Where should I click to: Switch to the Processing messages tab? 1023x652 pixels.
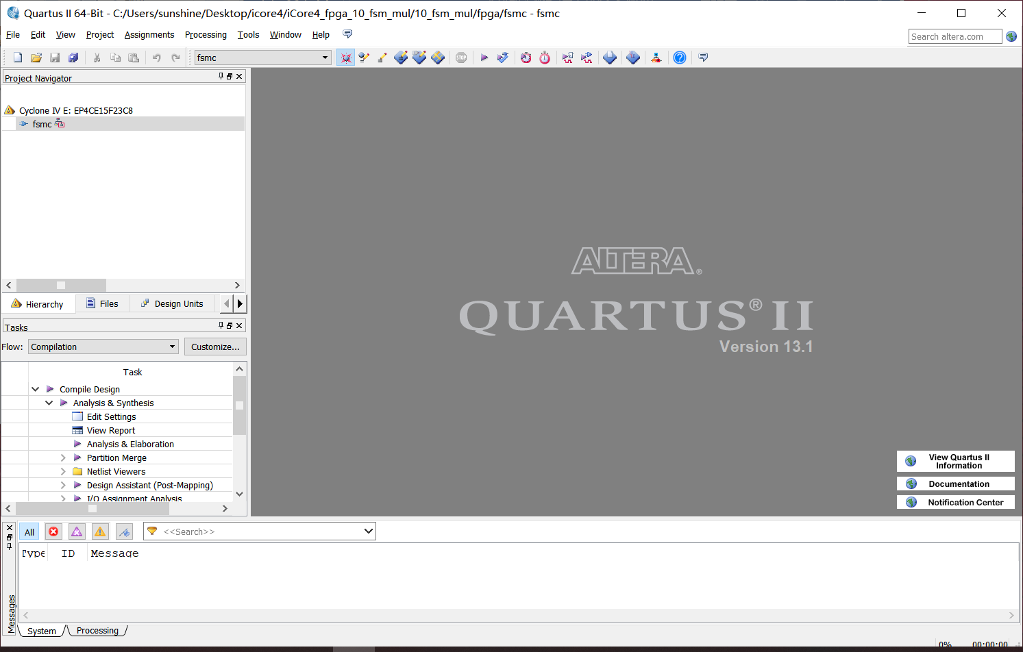pos(97,631)
